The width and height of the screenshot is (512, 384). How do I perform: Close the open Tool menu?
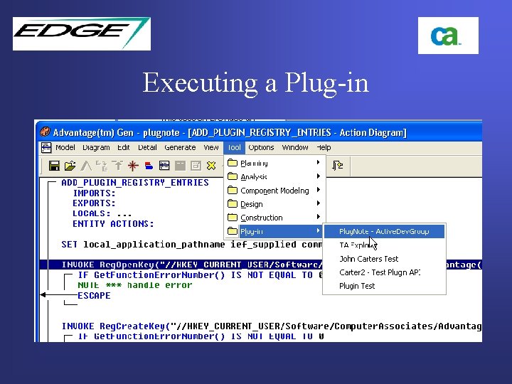point(234,148)
